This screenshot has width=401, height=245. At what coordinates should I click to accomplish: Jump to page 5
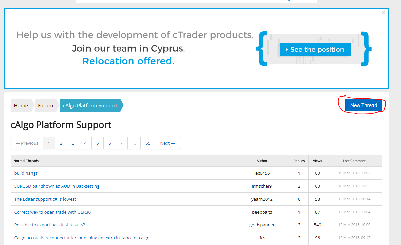coord(98,143)
